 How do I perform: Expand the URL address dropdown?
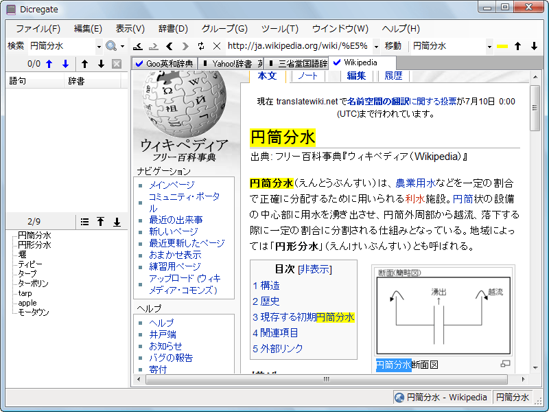click(376, 46)
